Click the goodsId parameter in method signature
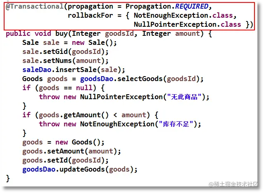This screenshot has height=193, width=264. pos(119,34)
